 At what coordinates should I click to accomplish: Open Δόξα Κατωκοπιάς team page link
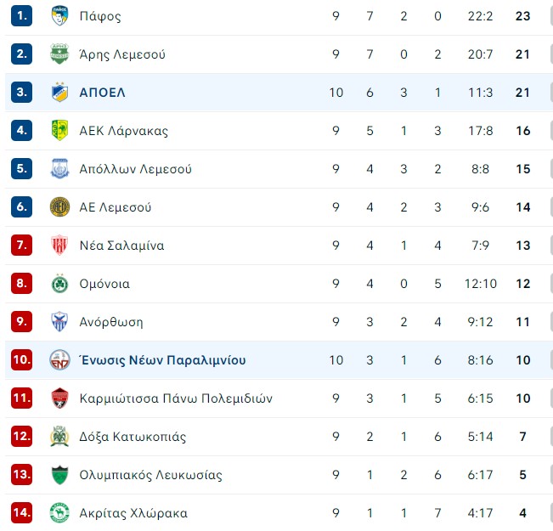(133, 437)
